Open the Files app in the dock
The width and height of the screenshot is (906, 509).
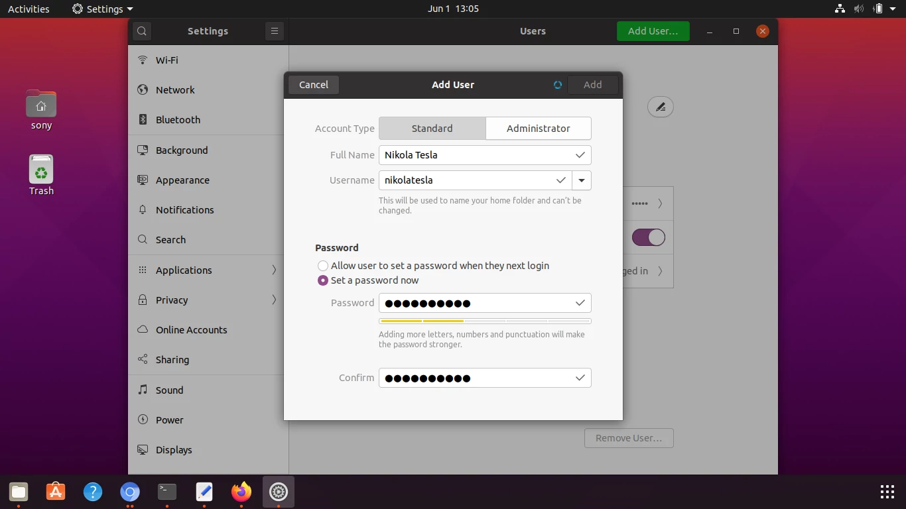pyautogui.click(x=19, y=492)
